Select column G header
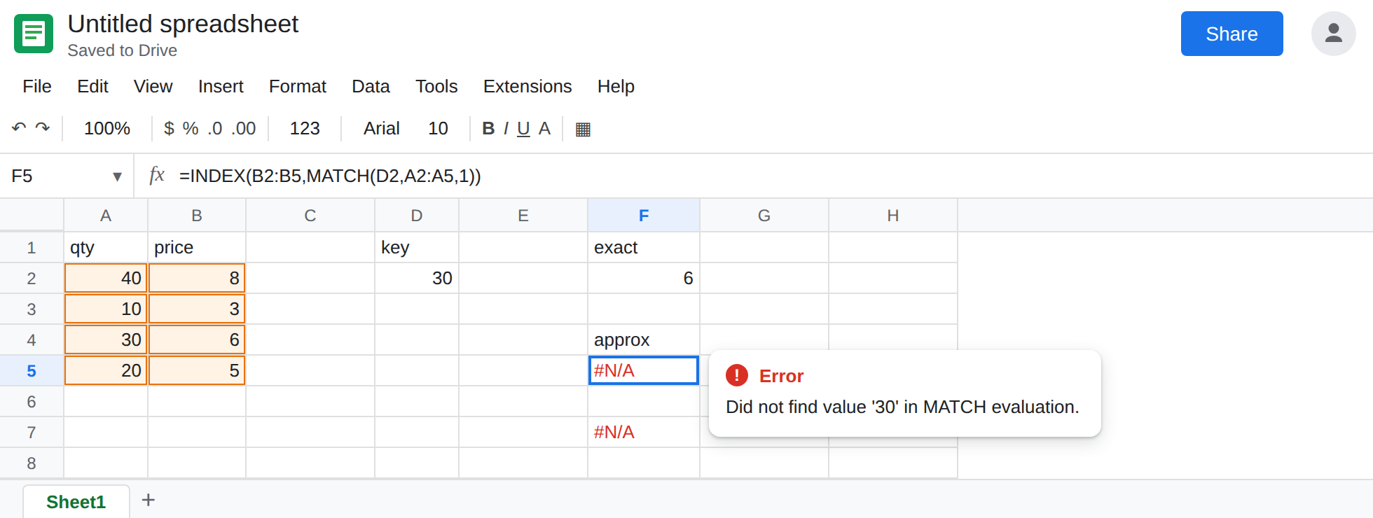 coord(764,216)
